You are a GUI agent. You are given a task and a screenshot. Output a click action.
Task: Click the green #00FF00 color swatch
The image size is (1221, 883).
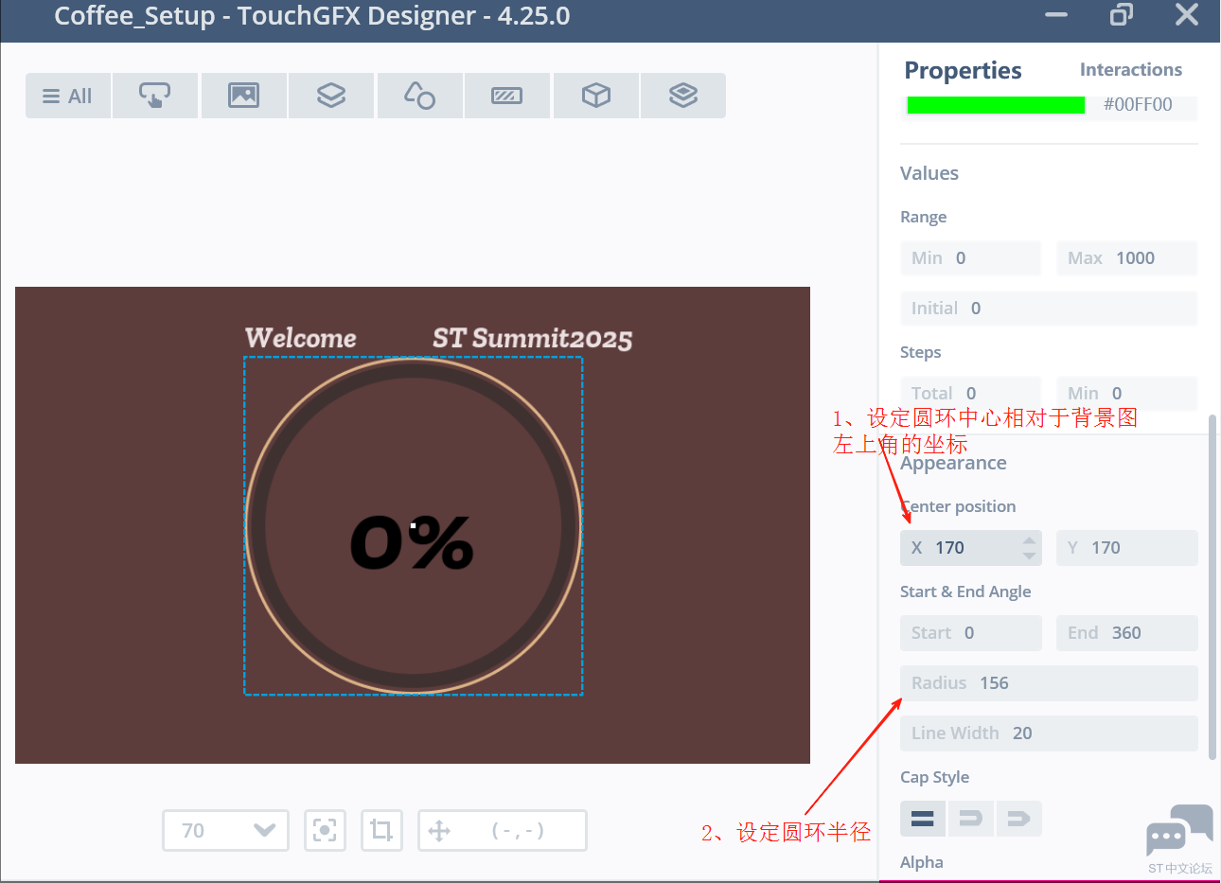point(996,104)
